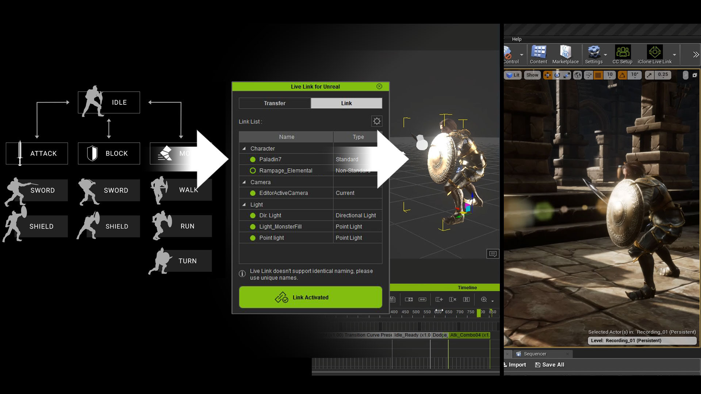The image size is (701, 394).
Task: Toggle grid snapping in Unreal viewport
Action: pos(598,75)
